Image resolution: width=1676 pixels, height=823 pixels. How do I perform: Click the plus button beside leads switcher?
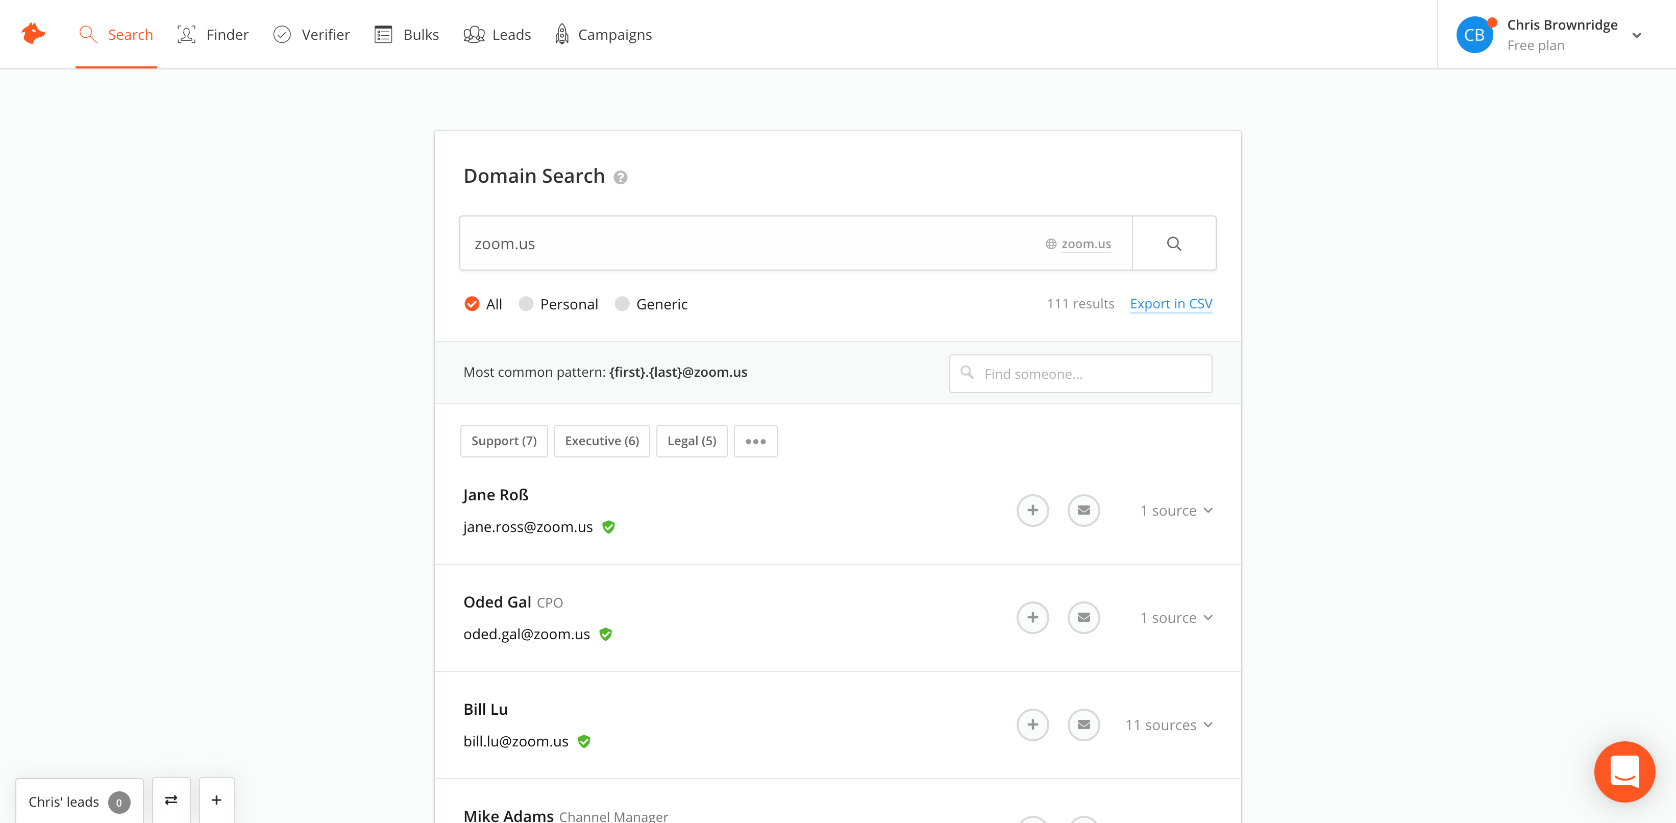click(x=217, y=800)
